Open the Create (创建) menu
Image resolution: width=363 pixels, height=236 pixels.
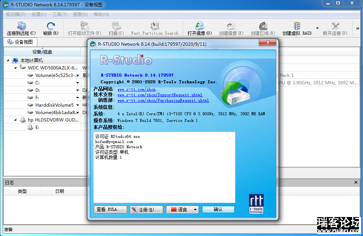click(x=39, y=14)
